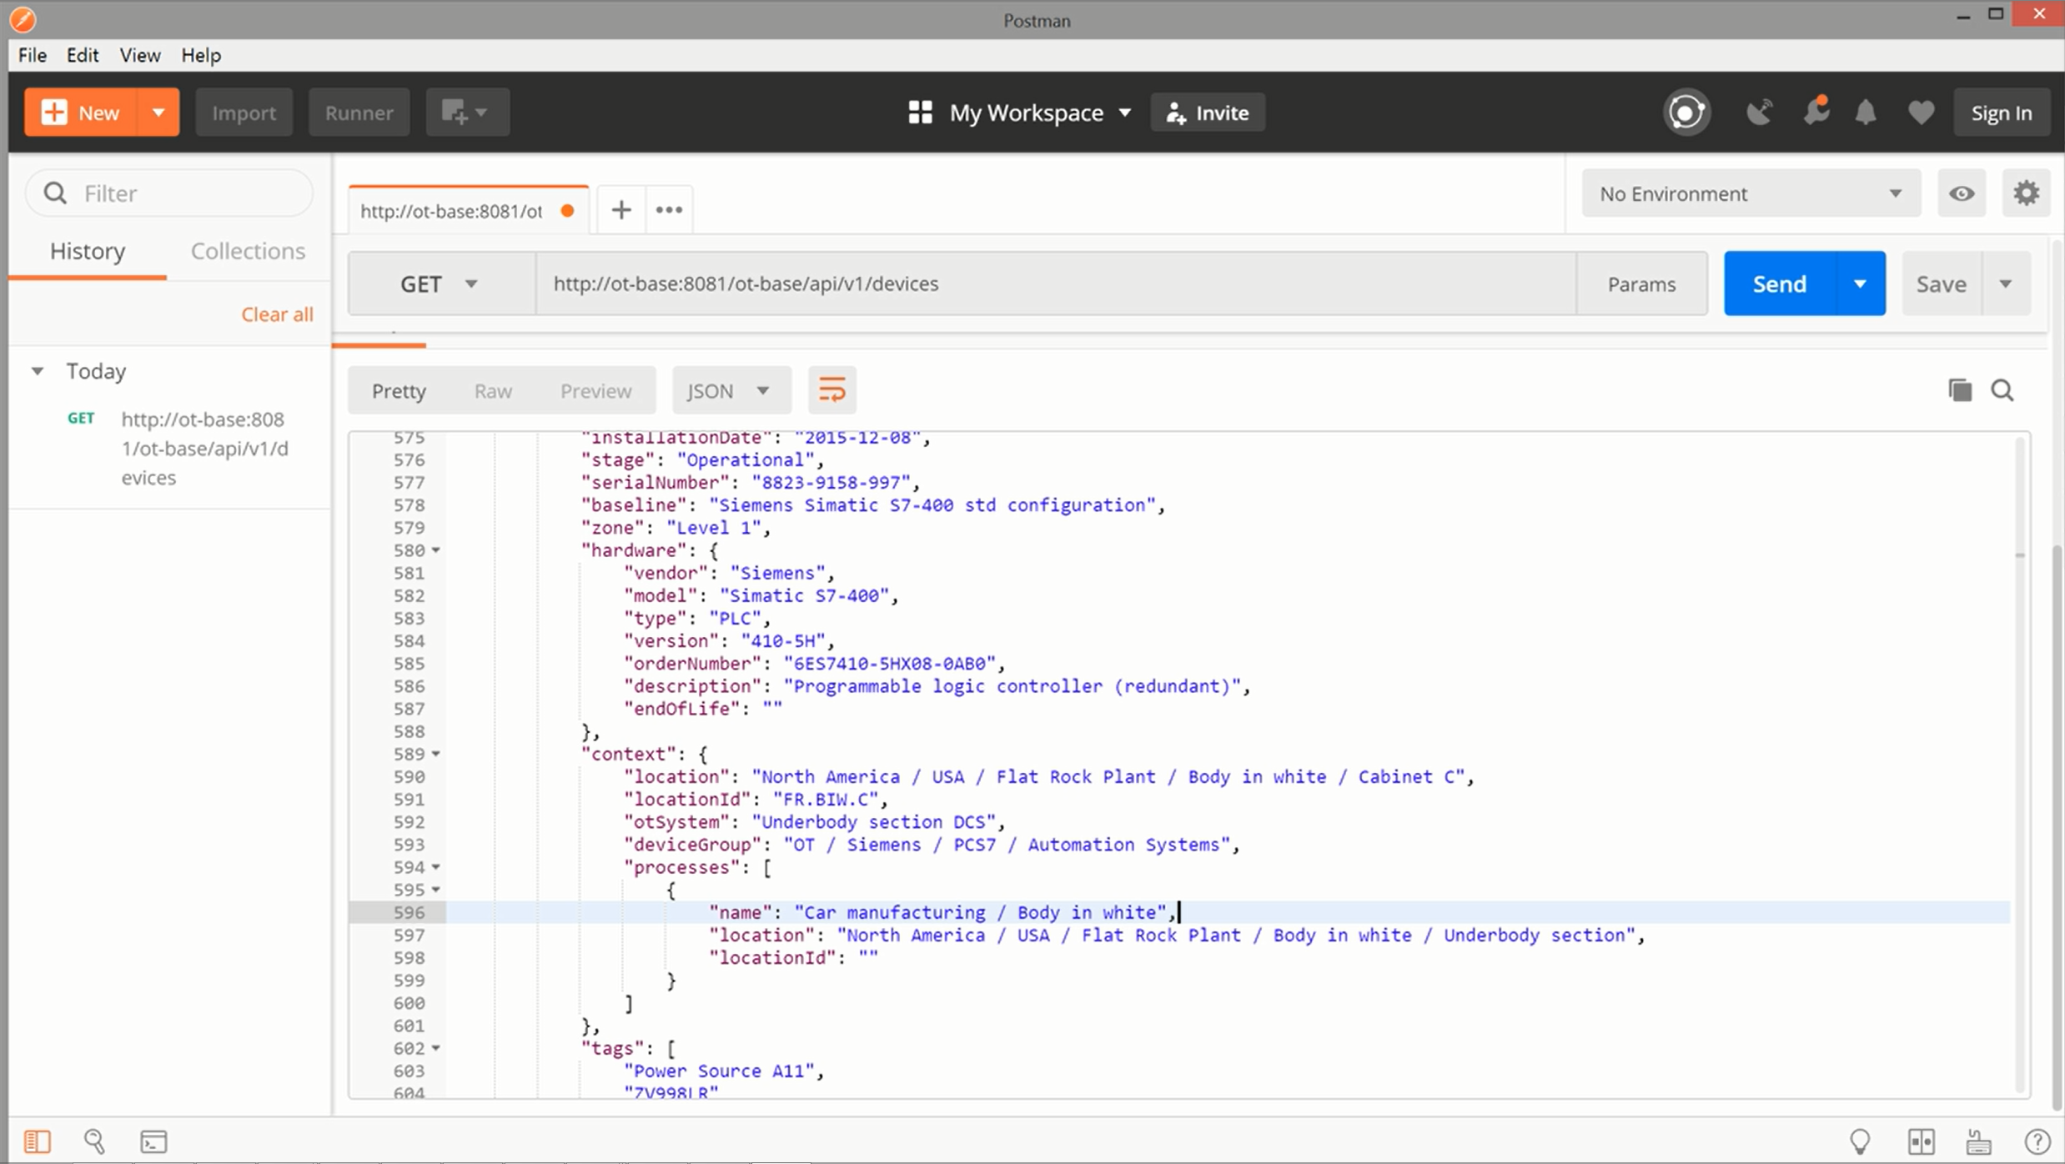Click the Clear all link
This screenshot has height=1164, width=2065.
[277, 314]
